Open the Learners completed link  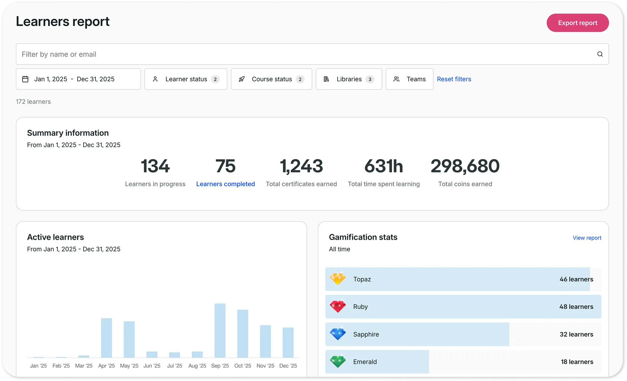pyautogui.click(x=225, y=184)
